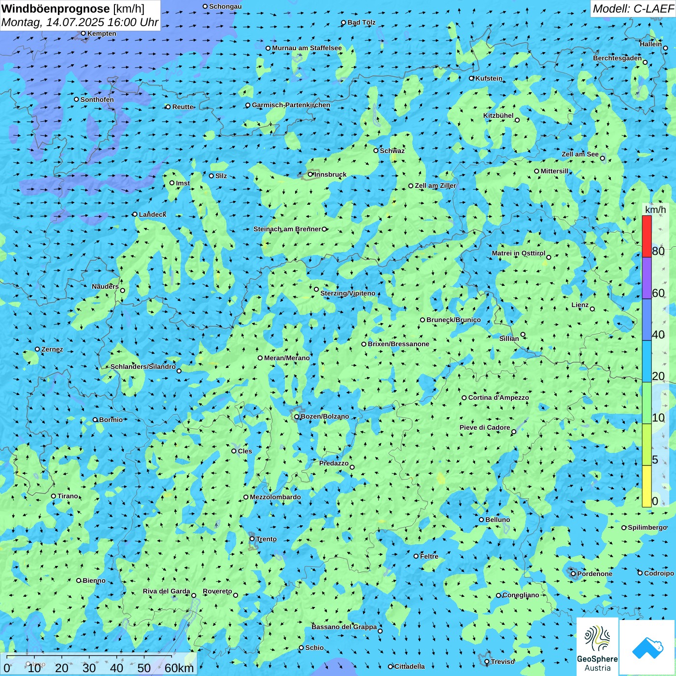Click the Schlanders/Silandro label

[143, 366]
